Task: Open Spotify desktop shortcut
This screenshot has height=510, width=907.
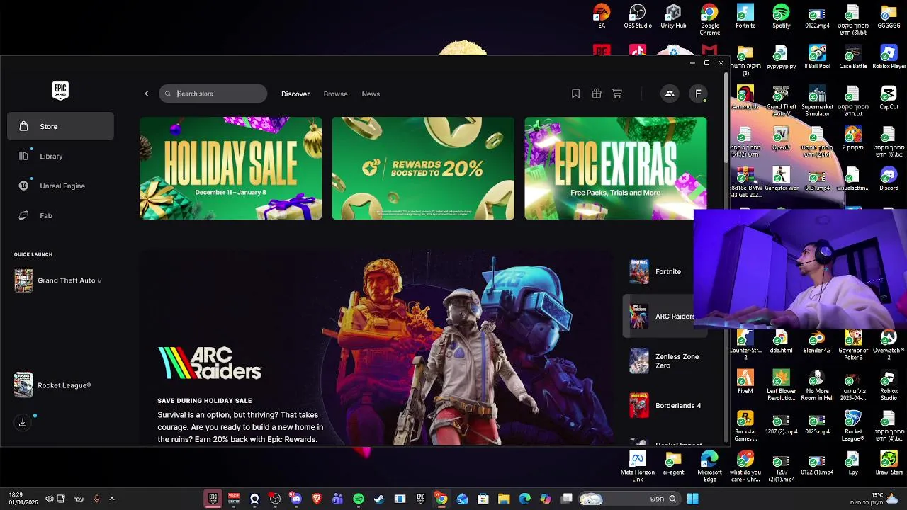Action: (x=781, y=17)
